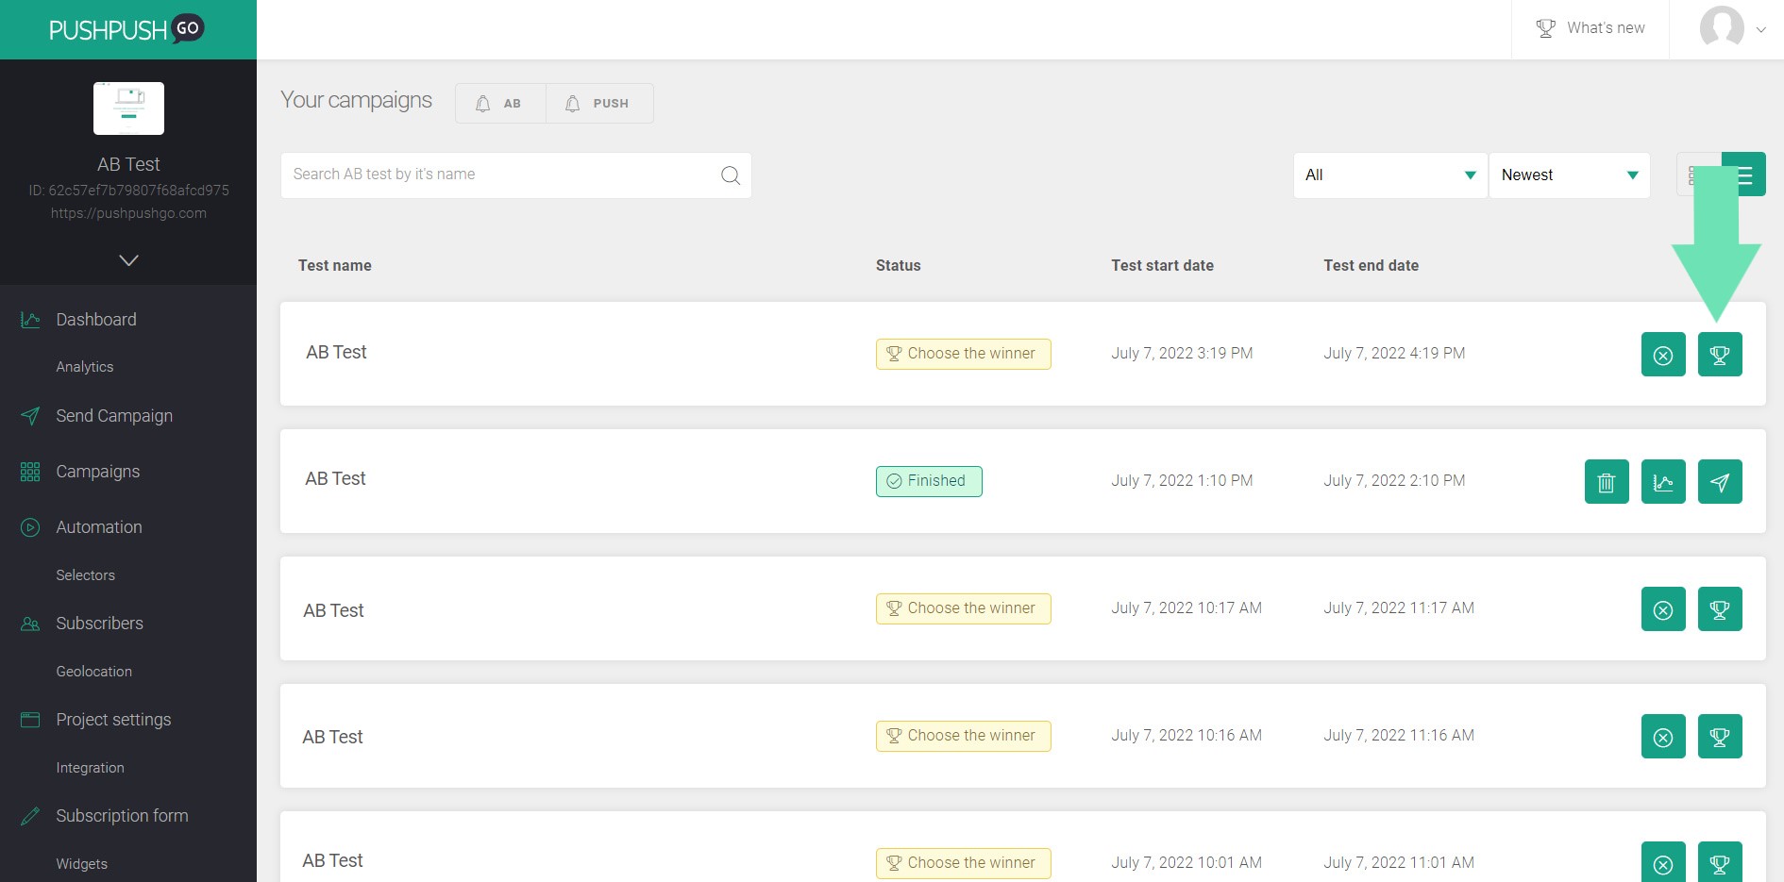Image resolution: width=1784 pixels, height=882 pixels.
Task: Go to Selectors submenu
Action: point(86,575)
